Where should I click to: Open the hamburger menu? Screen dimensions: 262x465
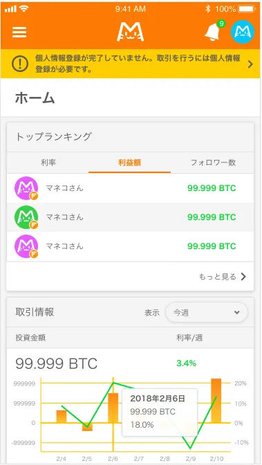tap(19, 32)
